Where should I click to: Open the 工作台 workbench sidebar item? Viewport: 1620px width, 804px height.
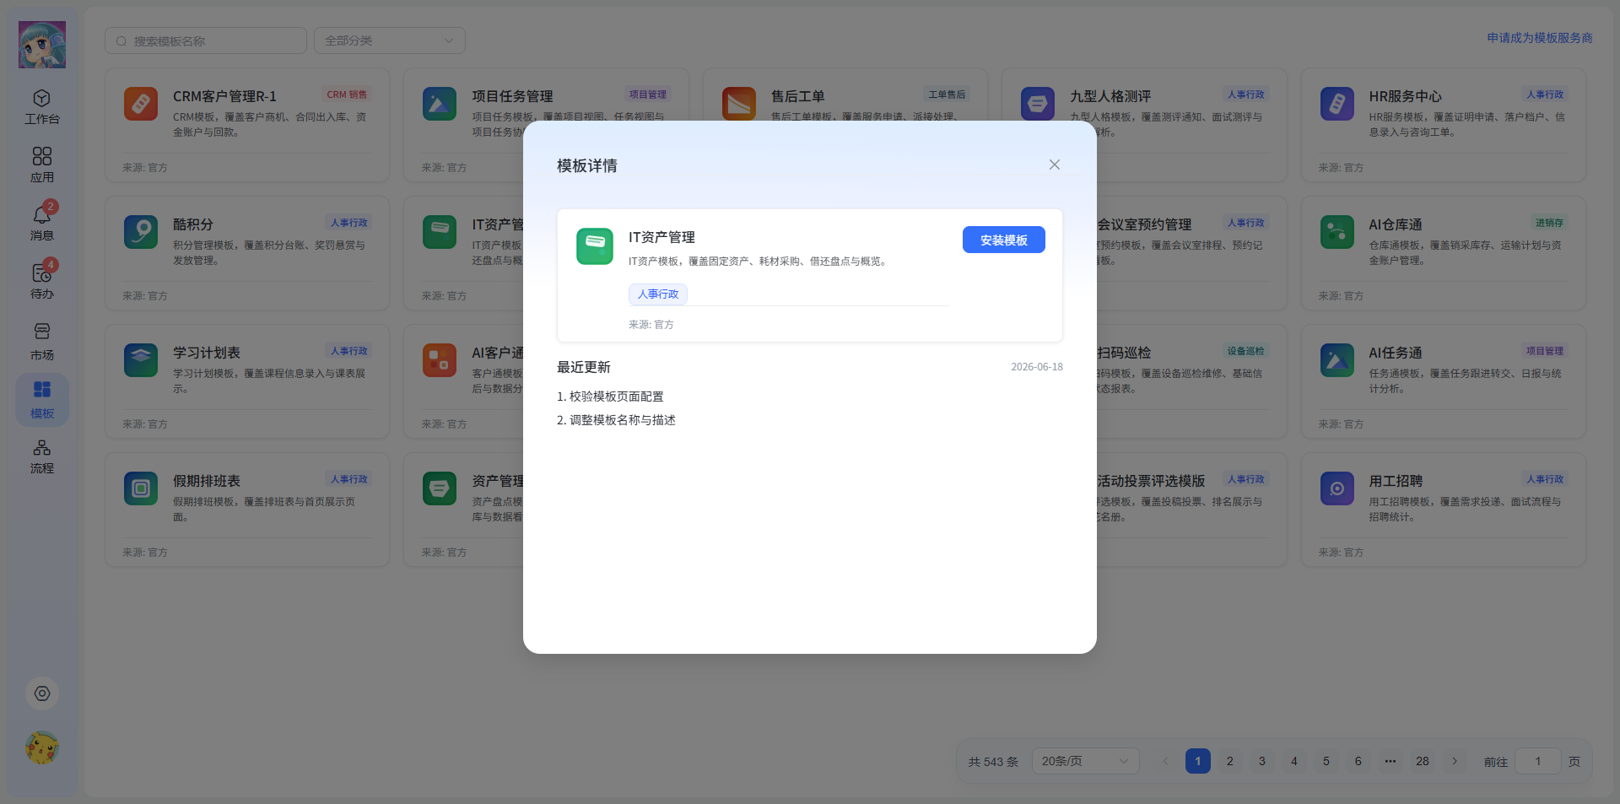[42, 107]
